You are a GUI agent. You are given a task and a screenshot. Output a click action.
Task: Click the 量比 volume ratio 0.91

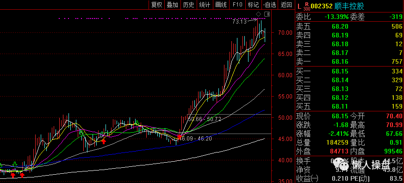click(396, 143)
